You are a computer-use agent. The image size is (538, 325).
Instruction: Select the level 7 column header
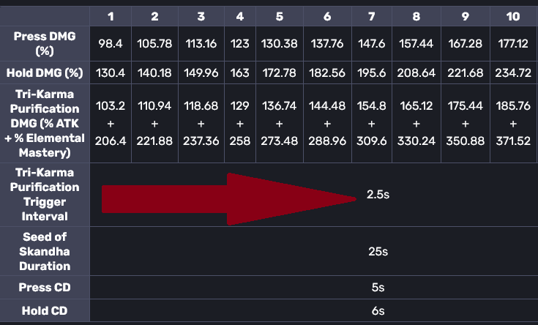(x=372, y=16)
